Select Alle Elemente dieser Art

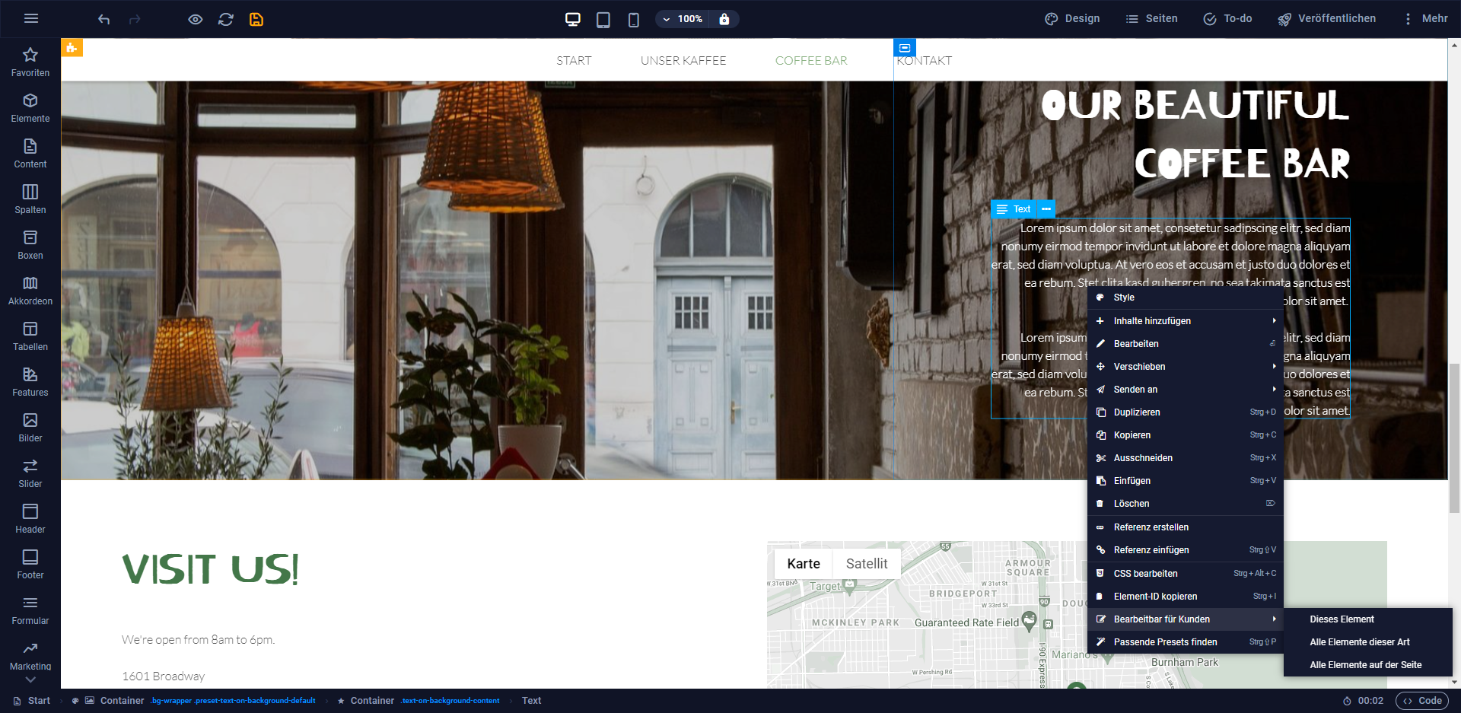click(1368, 642)
